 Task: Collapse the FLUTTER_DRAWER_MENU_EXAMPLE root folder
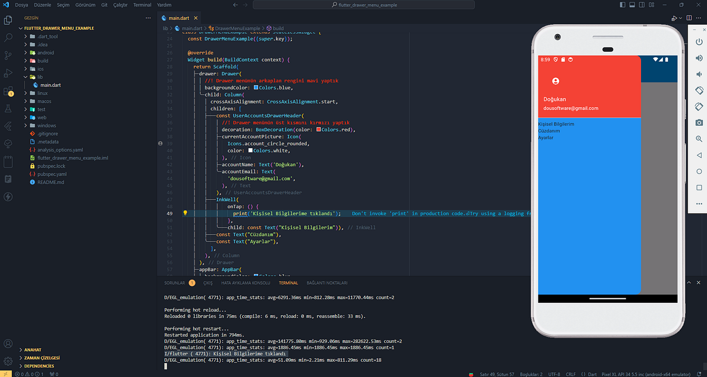coord(59,28)
